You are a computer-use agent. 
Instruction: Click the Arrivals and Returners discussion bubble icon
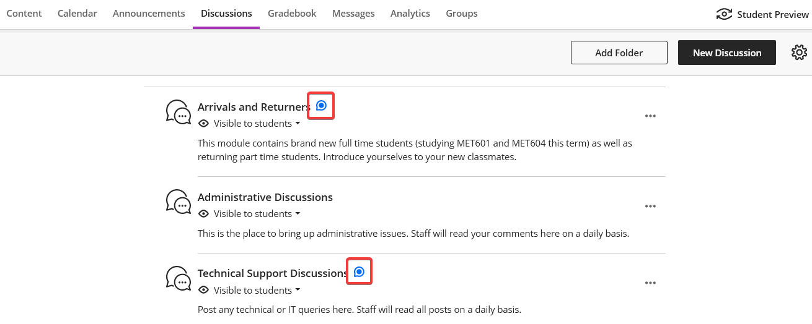pos(178,112)
